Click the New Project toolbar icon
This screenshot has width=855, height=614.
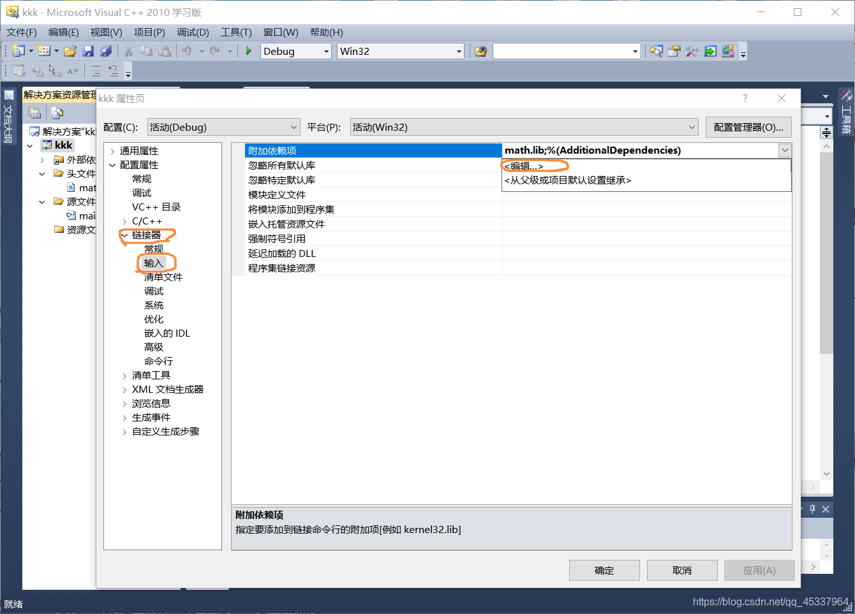click(x=19, y=51)
